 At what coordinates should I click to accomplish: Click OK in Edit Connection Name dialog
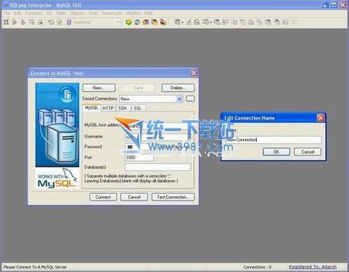(276, 152)
